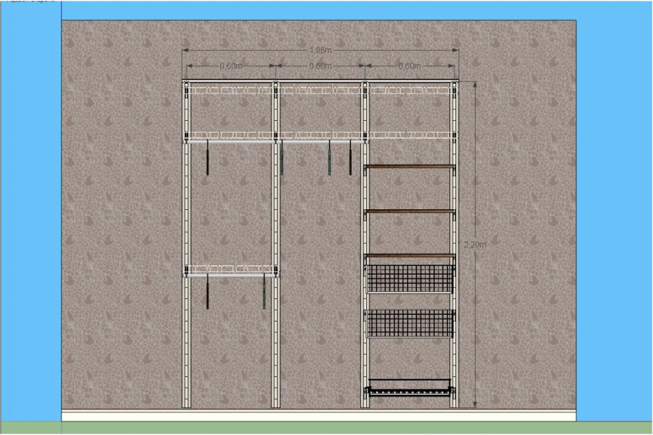Select the third wooden shelf above the baskets
Image resolution: width=653 pixels, height=435 pixels.
pyautogui.click(x=410, y=255)
